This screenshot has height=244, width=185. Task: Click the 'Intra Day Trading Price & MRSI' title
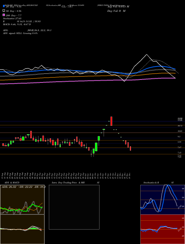[75, 183]
